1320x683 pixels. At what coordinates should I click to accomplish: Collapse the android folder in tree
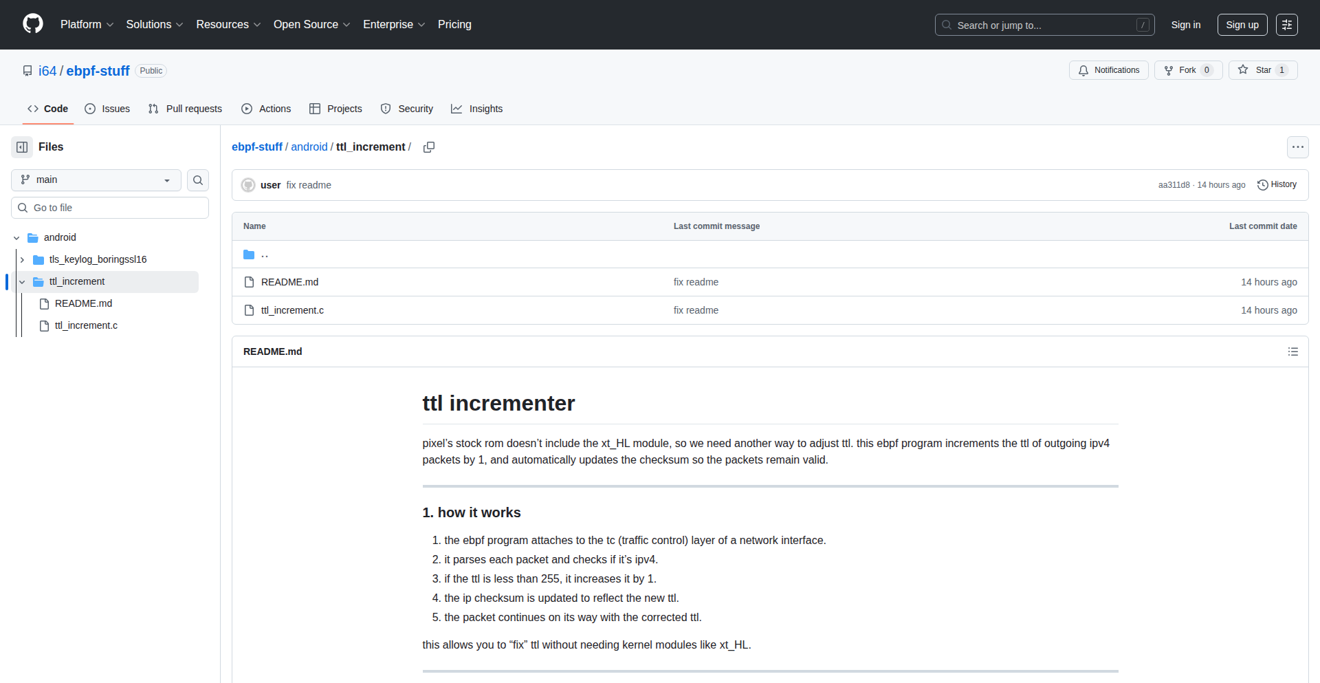click(16, 238)
